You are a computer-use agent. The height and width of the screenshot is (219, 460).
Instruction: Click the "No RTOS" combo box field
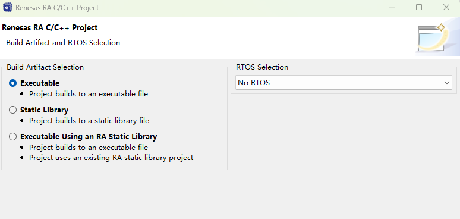tap(344, 83)
